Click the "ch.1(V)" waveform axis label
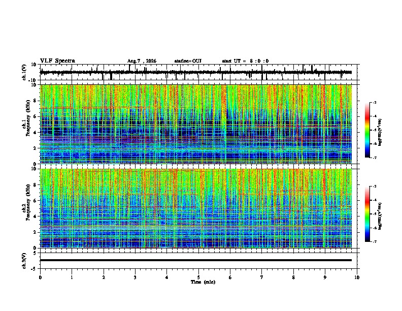 (x=24, y=72)
